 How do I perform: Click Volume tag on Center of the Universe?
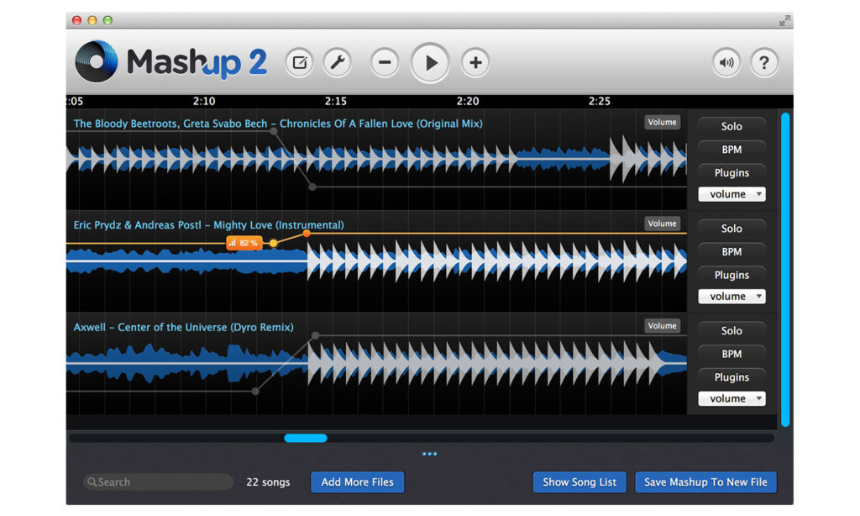(x=662, y=325)
